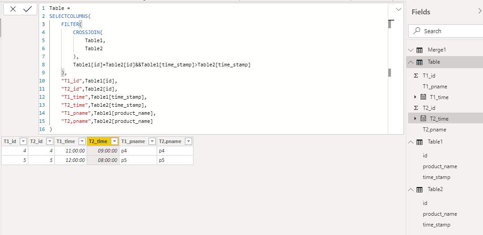Select Table2's id field

[425, 203]
